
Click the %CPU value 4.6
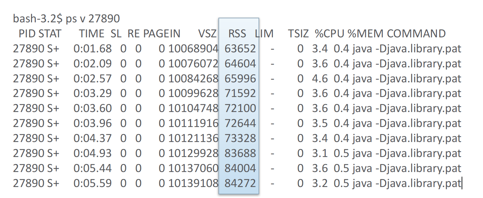tap(320, 79)
